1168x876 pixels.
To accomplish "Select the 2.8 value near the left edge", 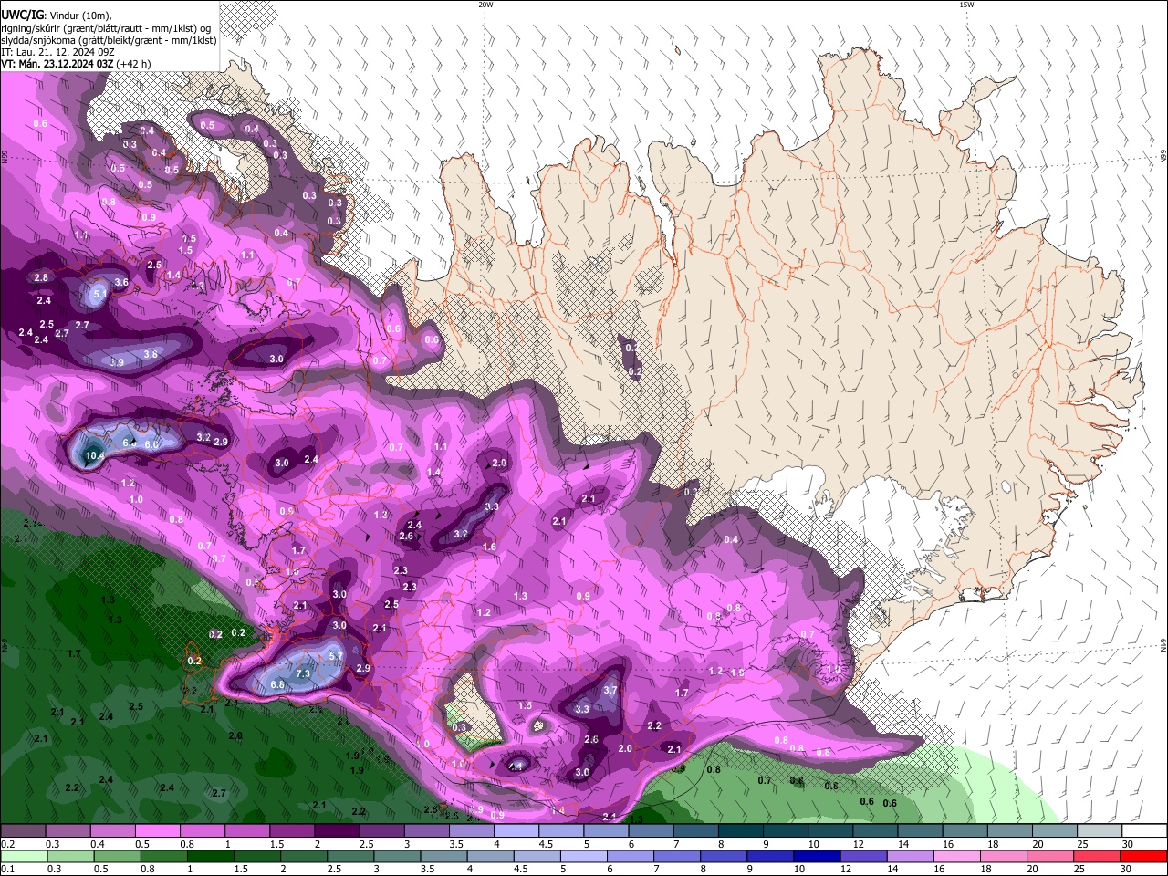I will [41, 277].
